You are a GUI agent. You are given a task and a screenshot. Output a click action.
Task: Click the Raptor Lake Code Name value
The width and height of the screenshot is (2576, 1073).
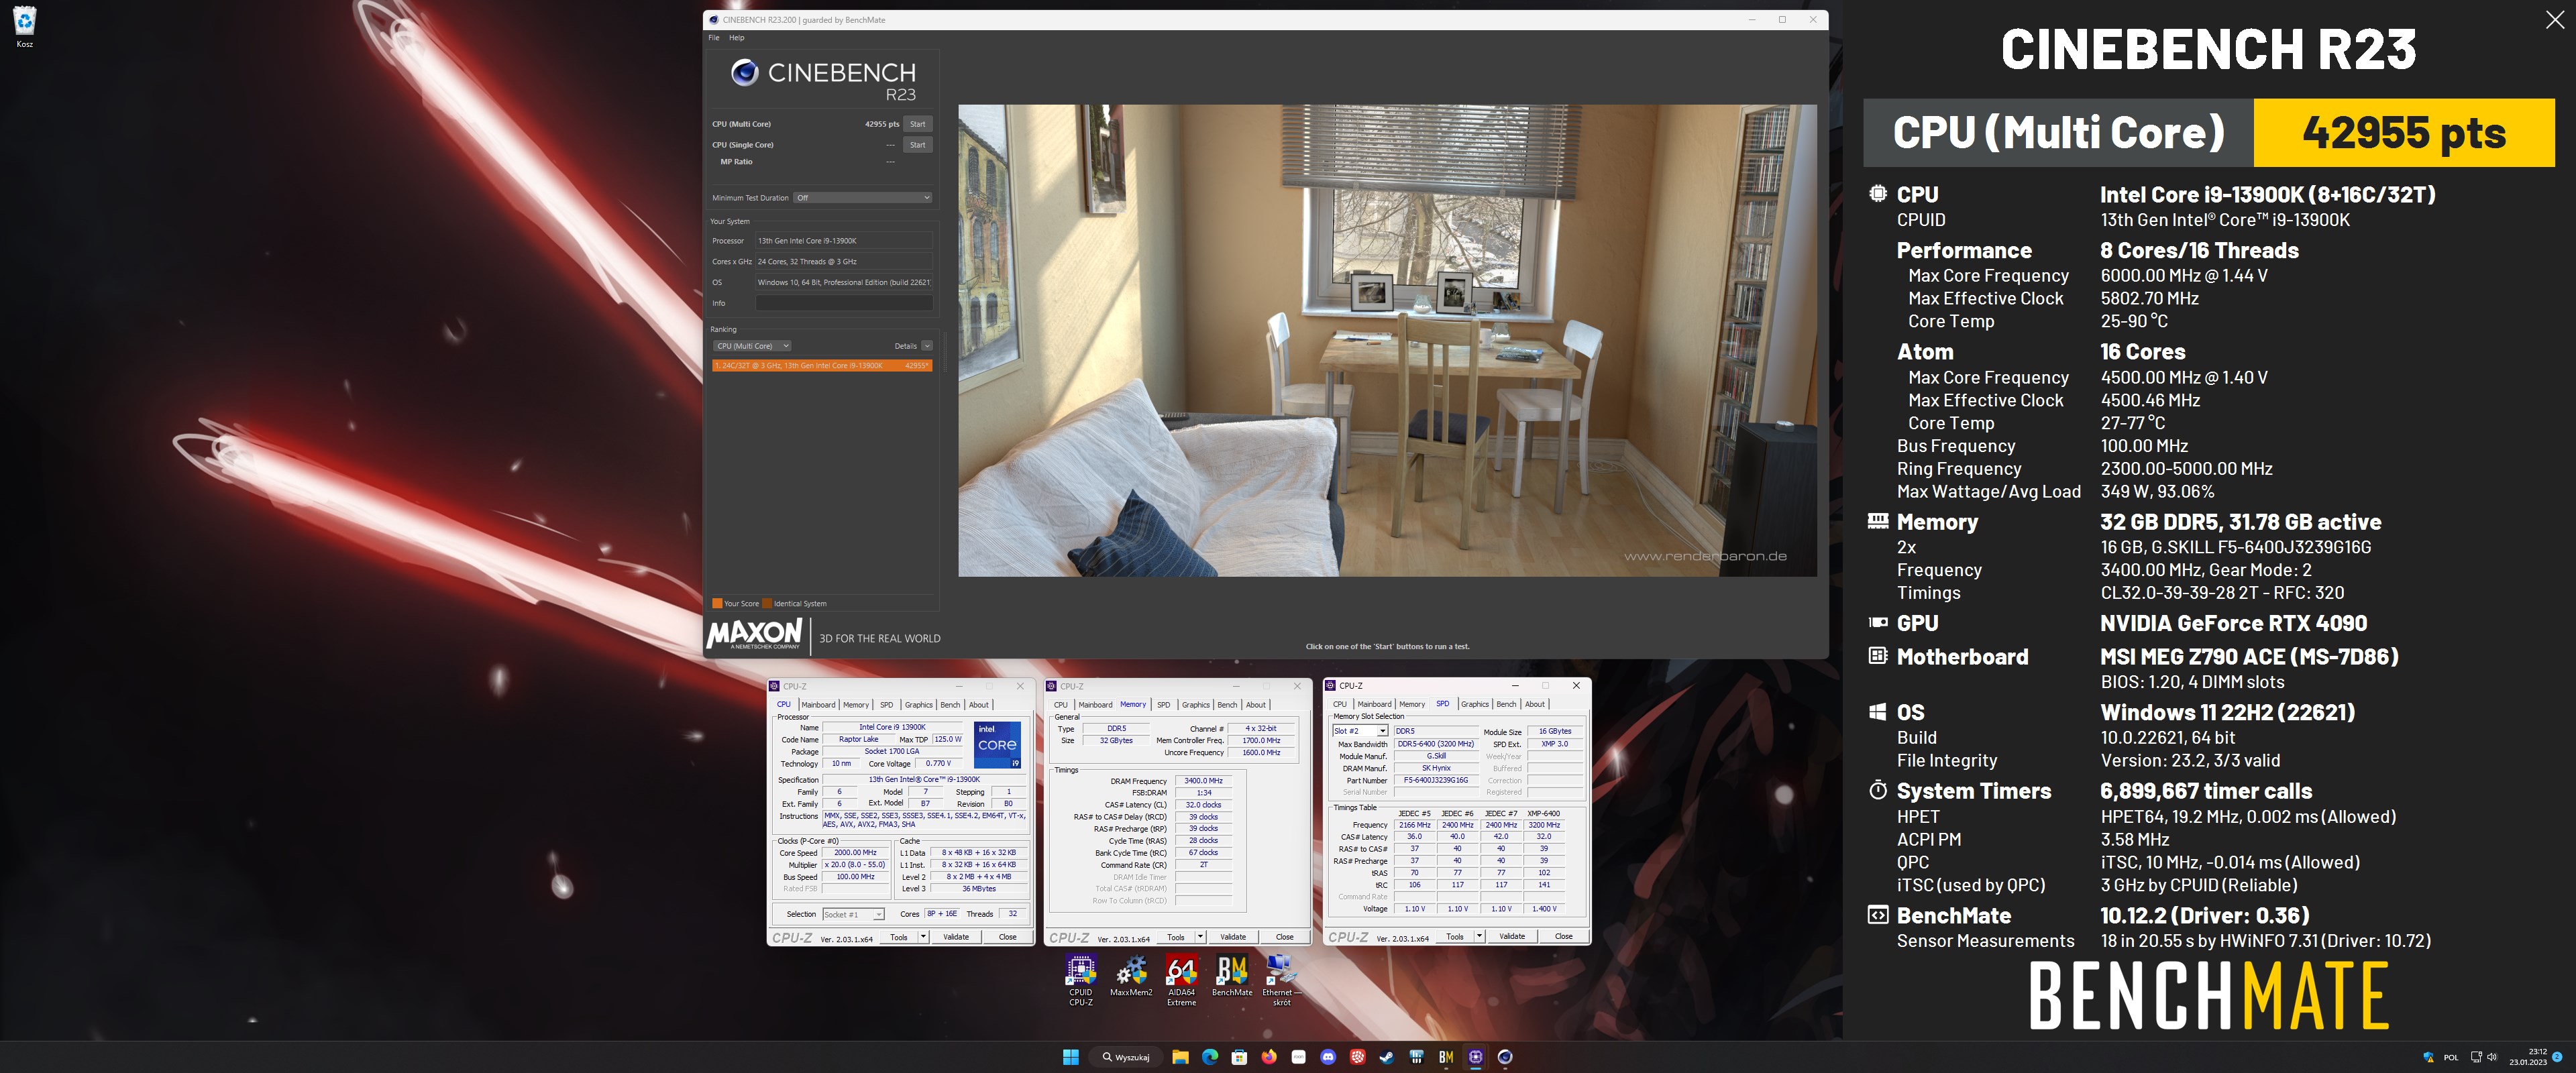coord(858,740)
